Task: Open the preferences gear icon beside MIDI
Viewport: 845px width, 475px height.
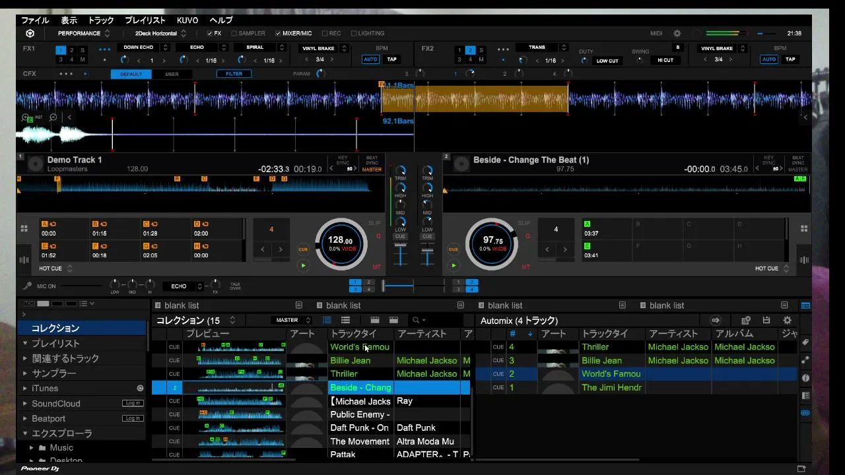Action: 677,34
